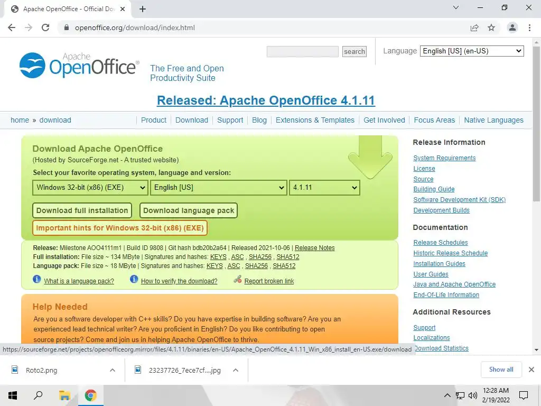Open the Blog menu item

tap(259, 120)
